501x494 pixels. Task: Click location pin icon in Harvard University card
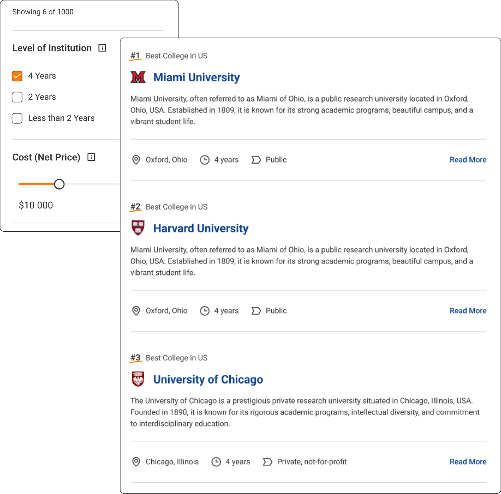click(136, 311)
